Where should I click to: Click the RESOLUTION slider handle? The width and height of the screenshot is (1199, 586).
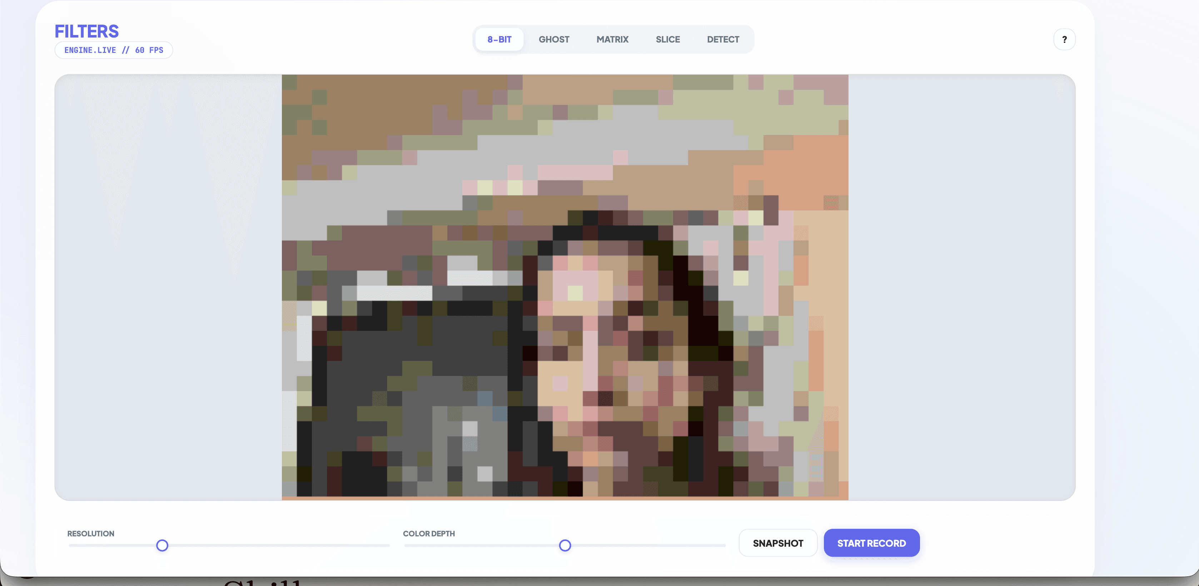coord(162,545)
